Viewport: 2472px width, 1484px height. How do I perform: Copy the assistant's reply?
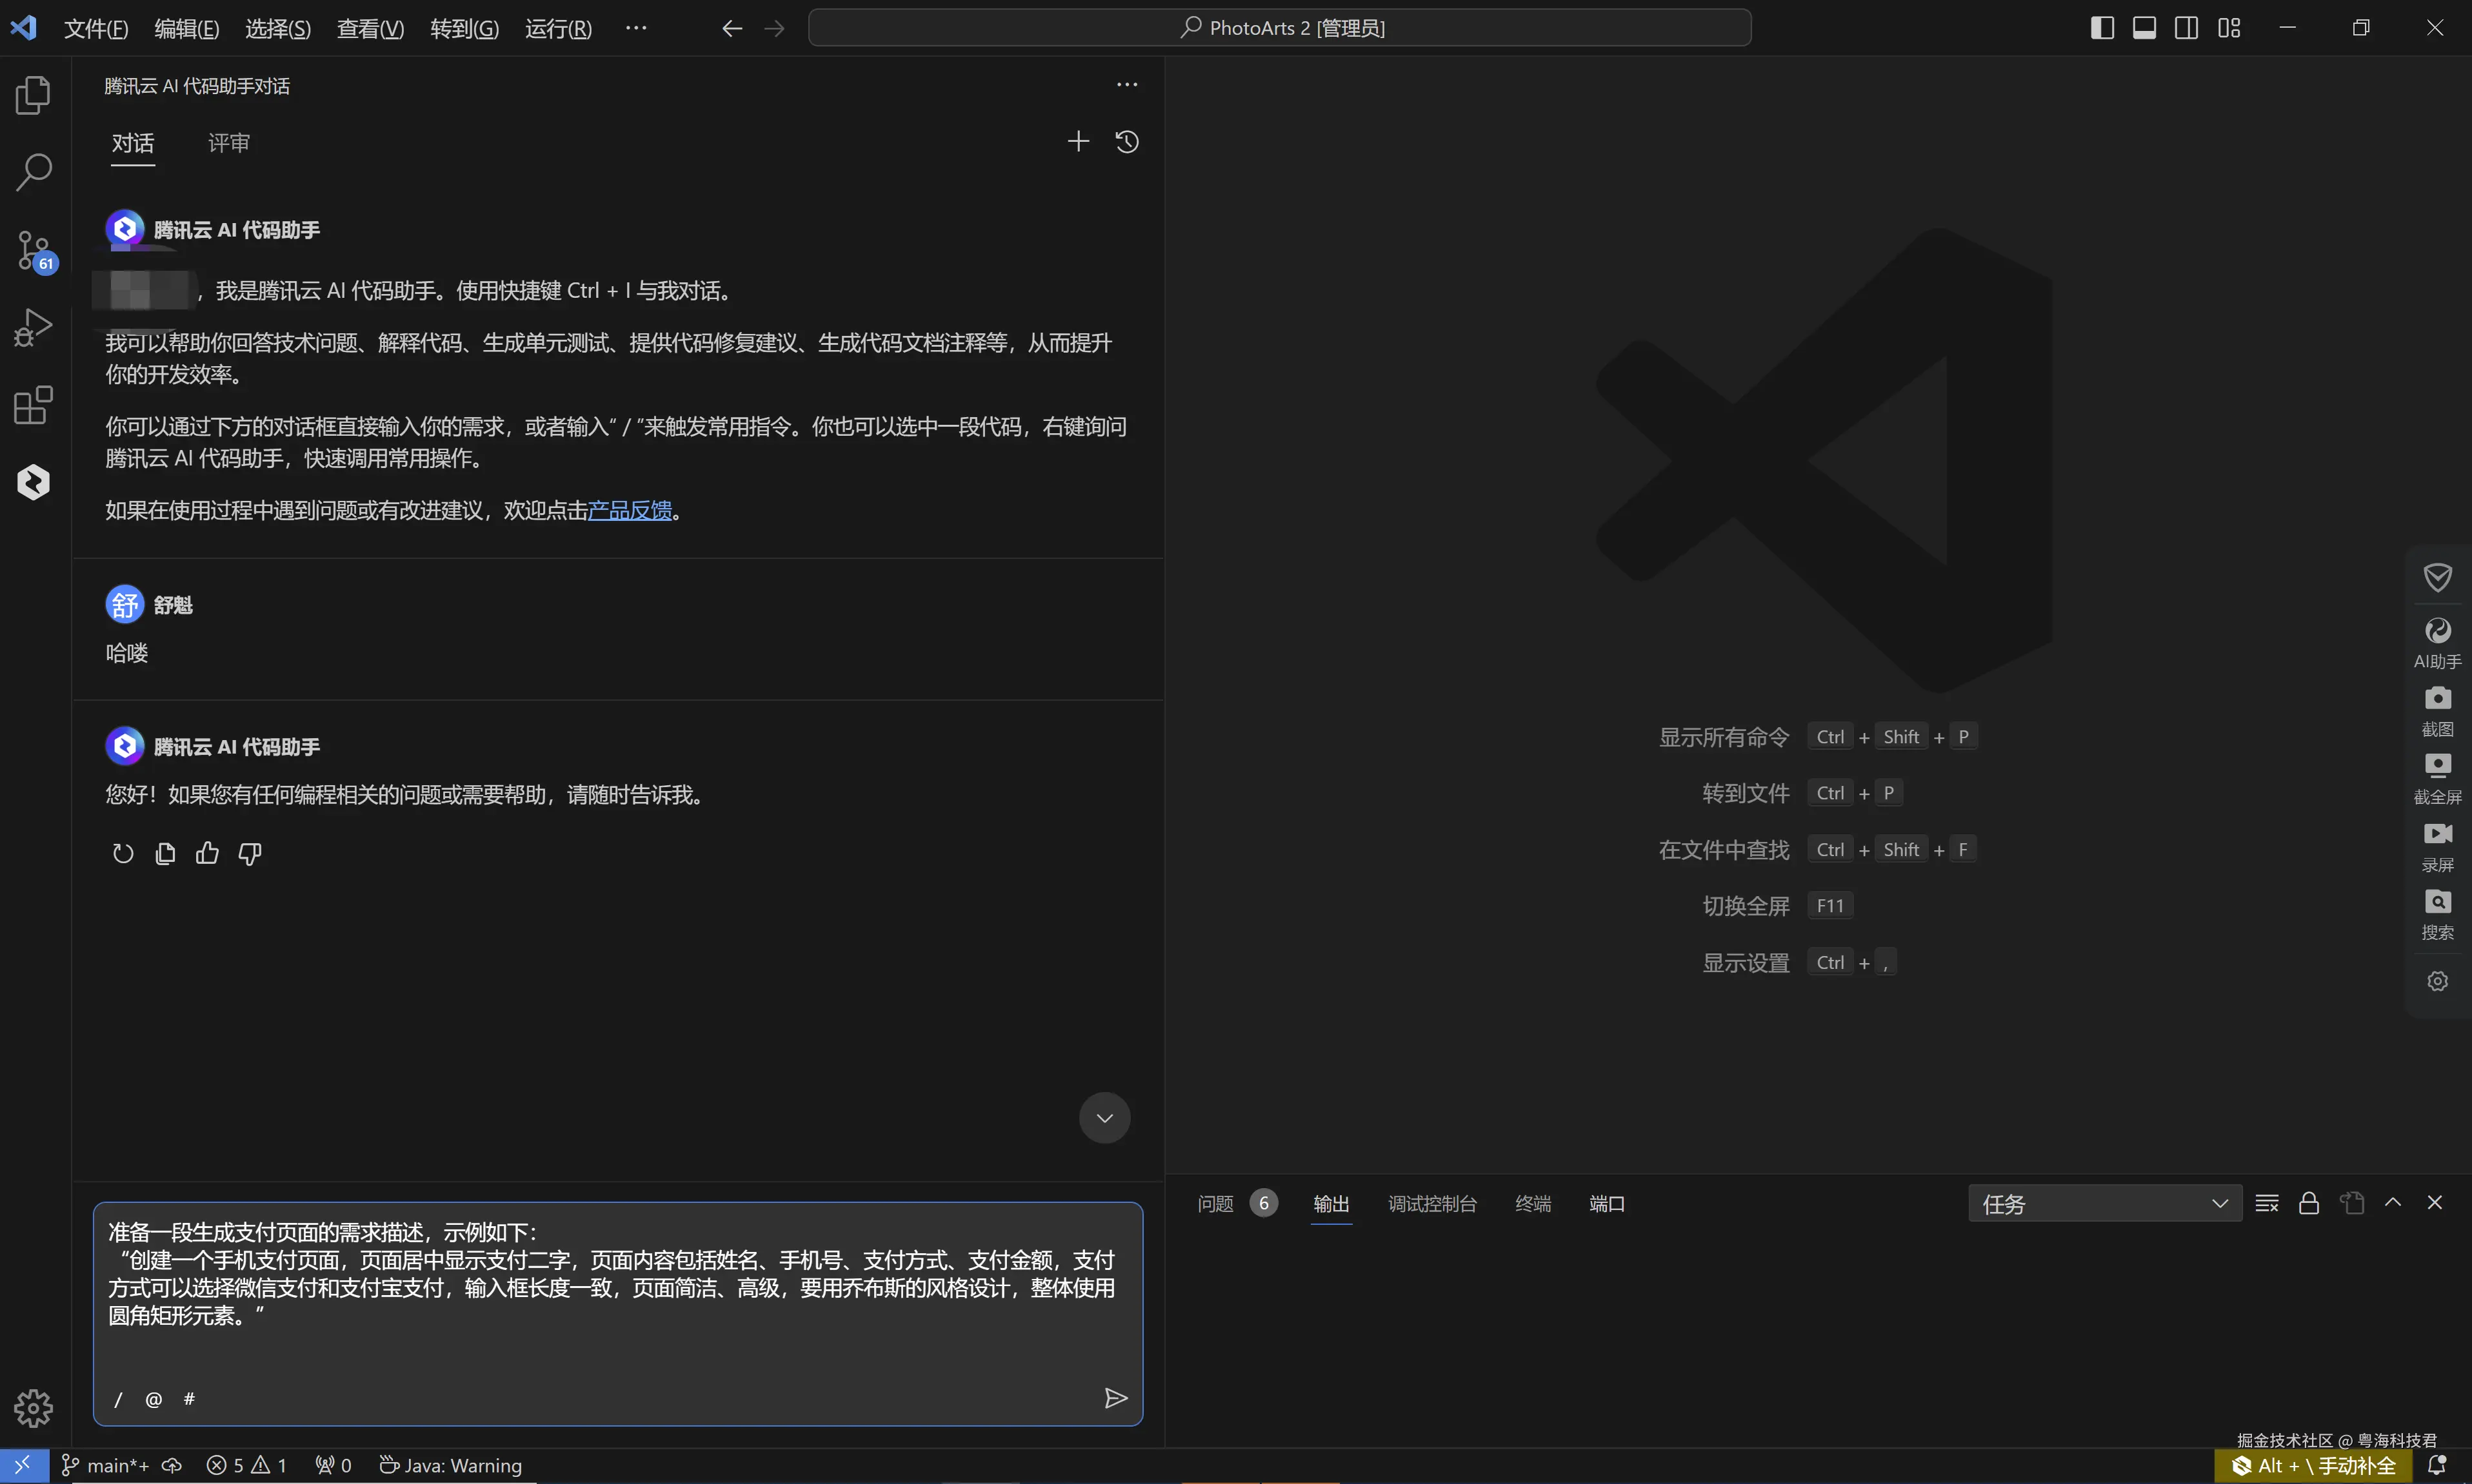165,853
